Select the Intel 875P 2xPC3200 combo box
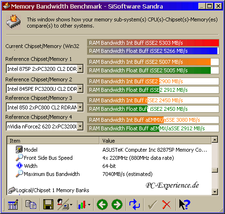The height and width of the screenshot is (214, 225). click(x=45, y=68)
